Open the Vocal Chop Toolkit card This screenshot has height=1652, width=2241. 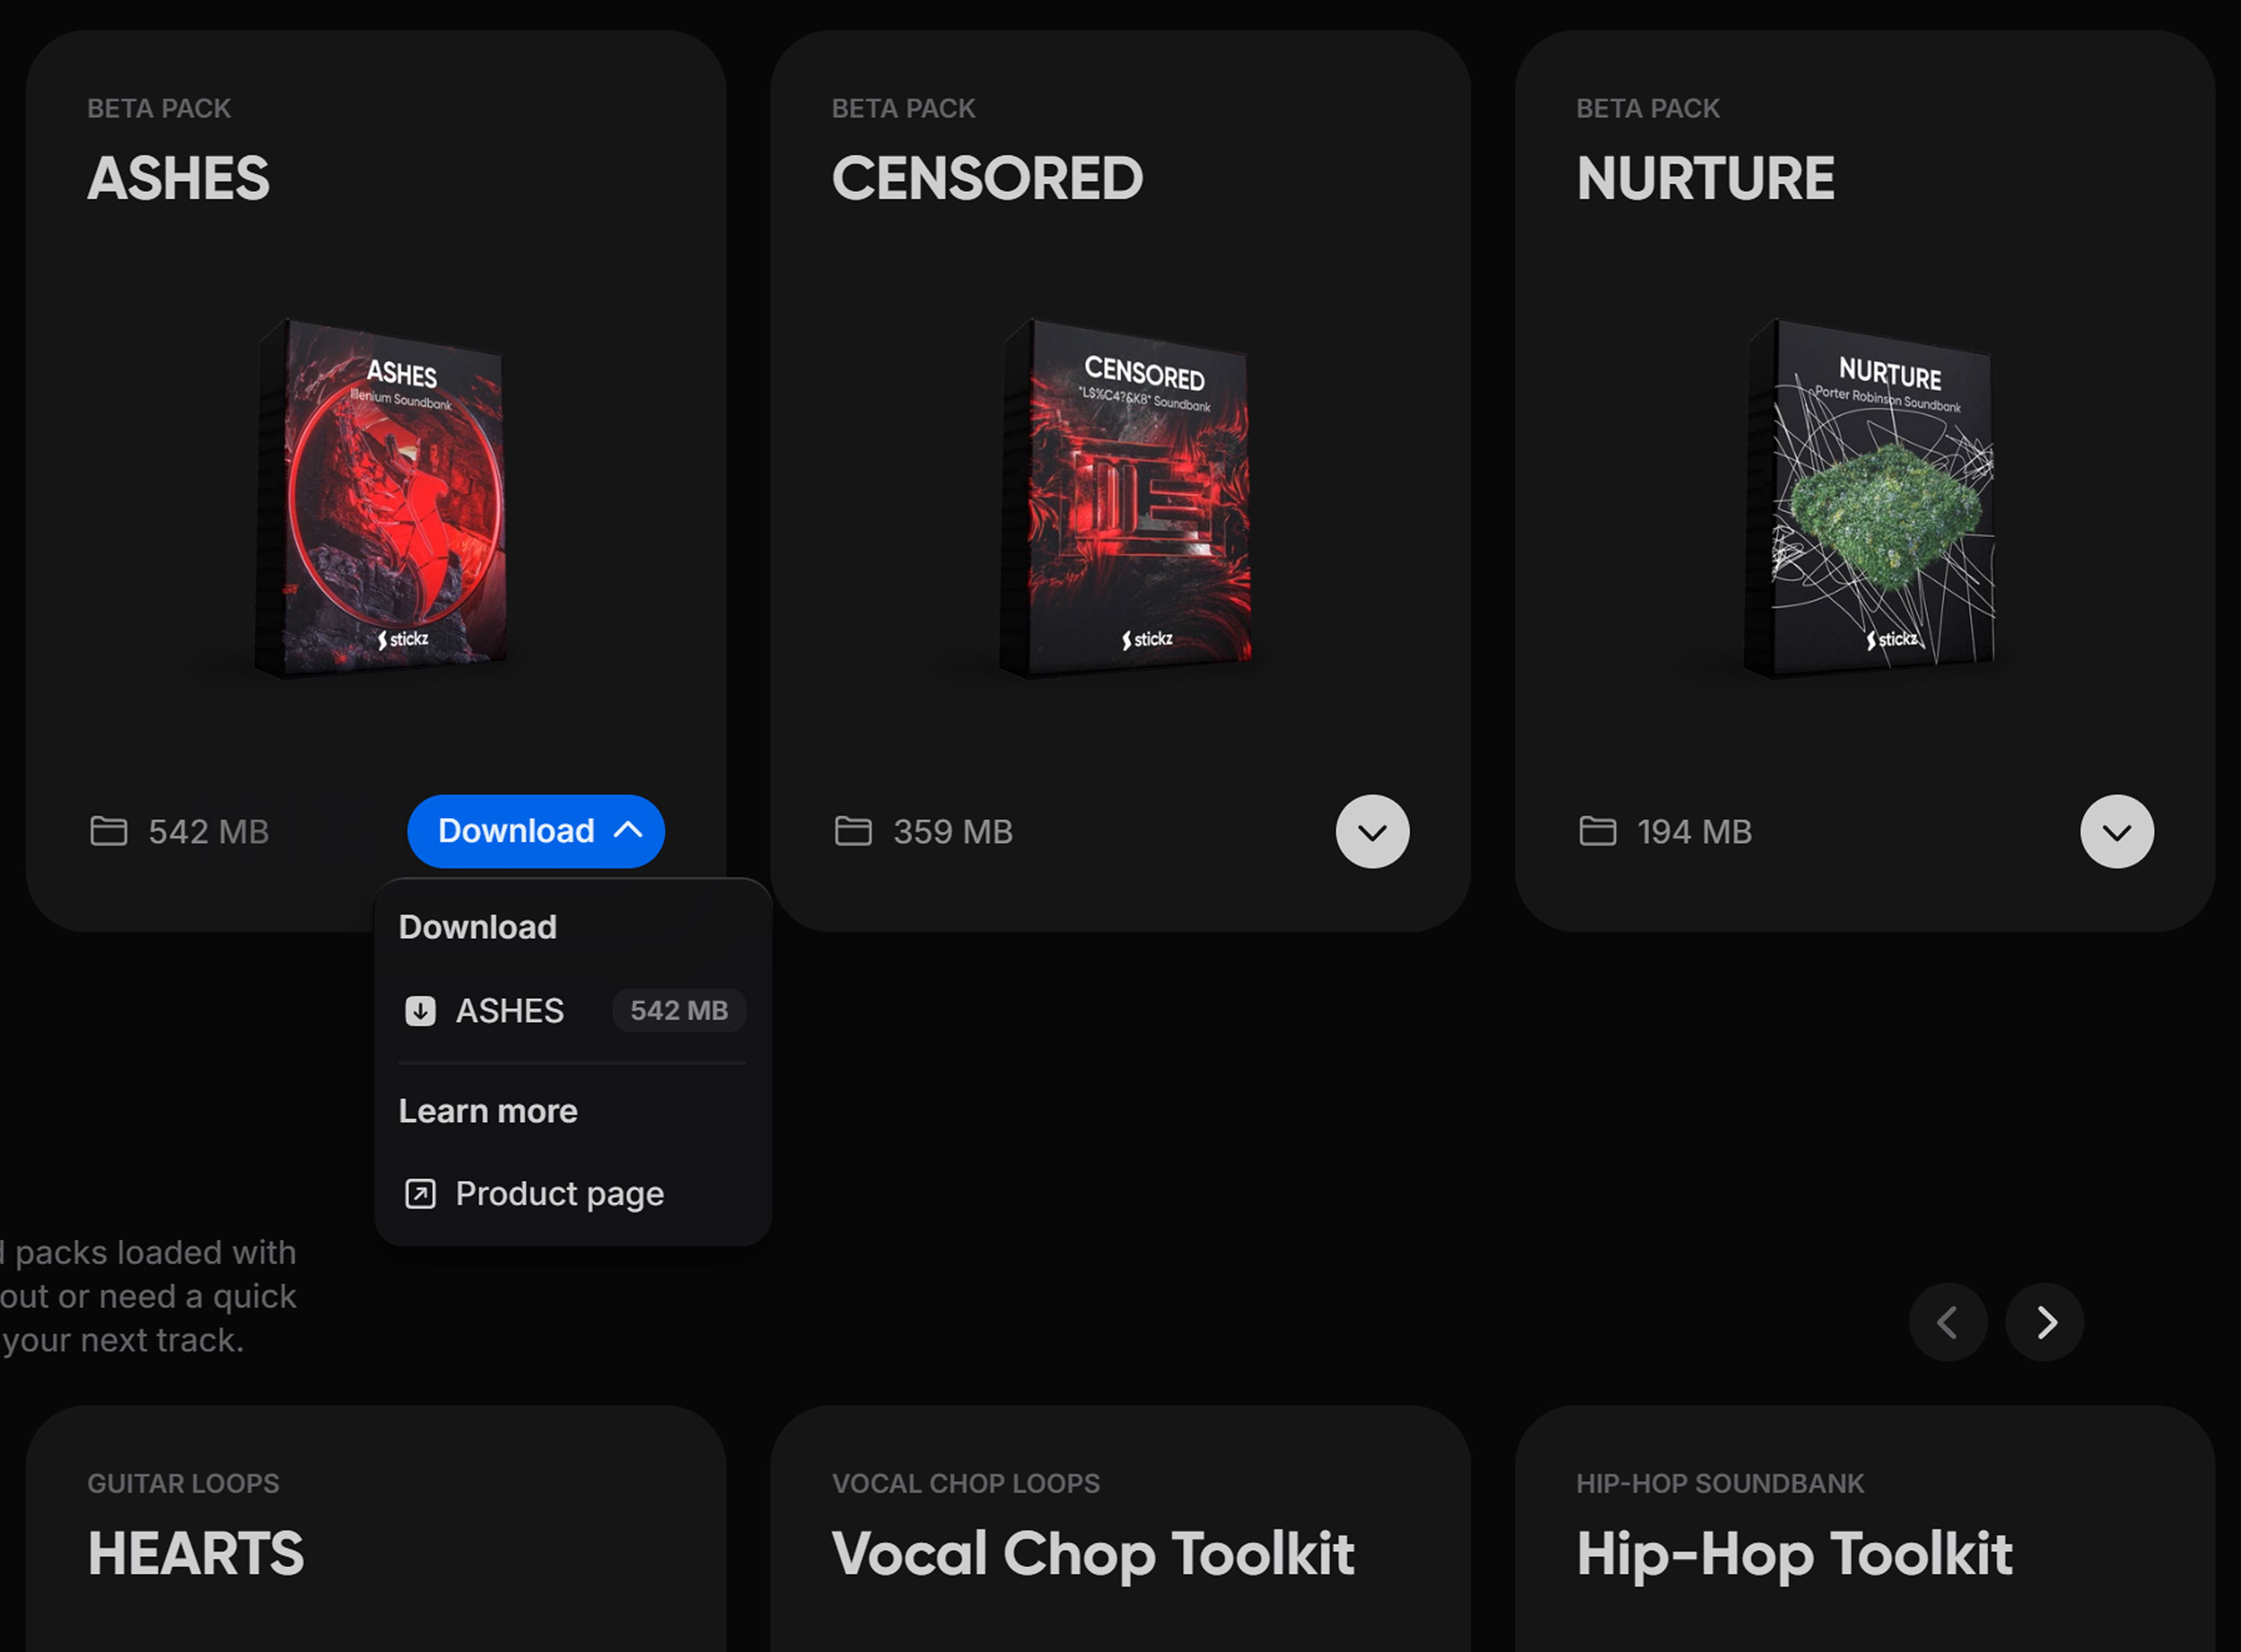click(x=1120, y=1528)
